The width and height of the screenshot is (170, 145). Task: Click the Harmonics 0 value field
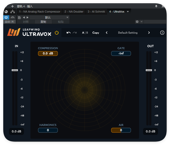[x=48, y=130]
